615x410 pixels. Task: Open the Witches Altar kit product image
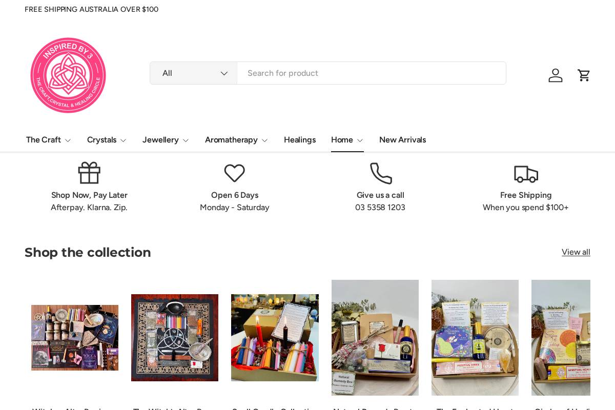tap(75, 338)
